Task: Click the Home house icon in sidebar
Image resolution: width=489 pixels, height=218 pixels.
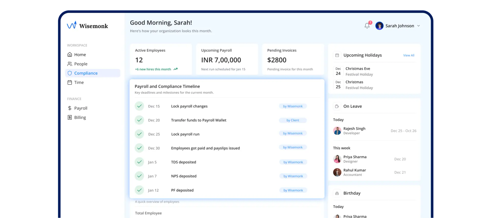Action: coord(70,54)
